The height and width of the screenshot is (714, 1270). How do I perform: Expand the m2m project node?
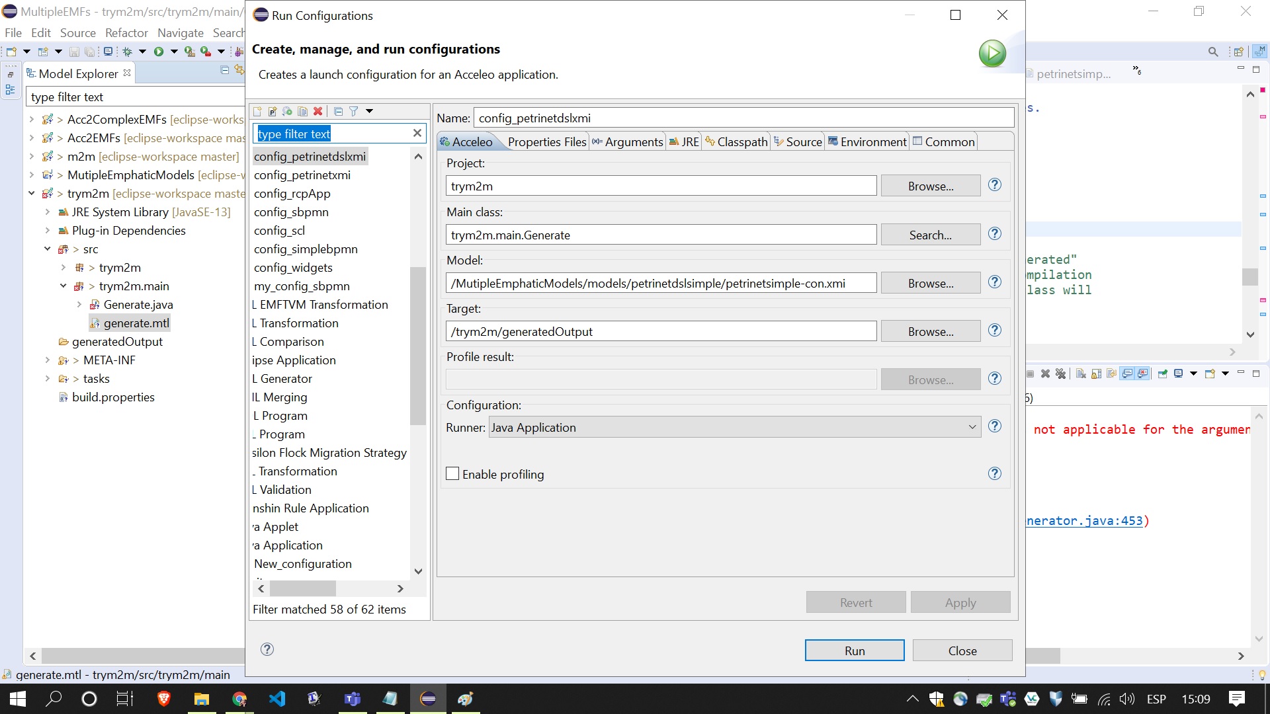tap(31, 157)
